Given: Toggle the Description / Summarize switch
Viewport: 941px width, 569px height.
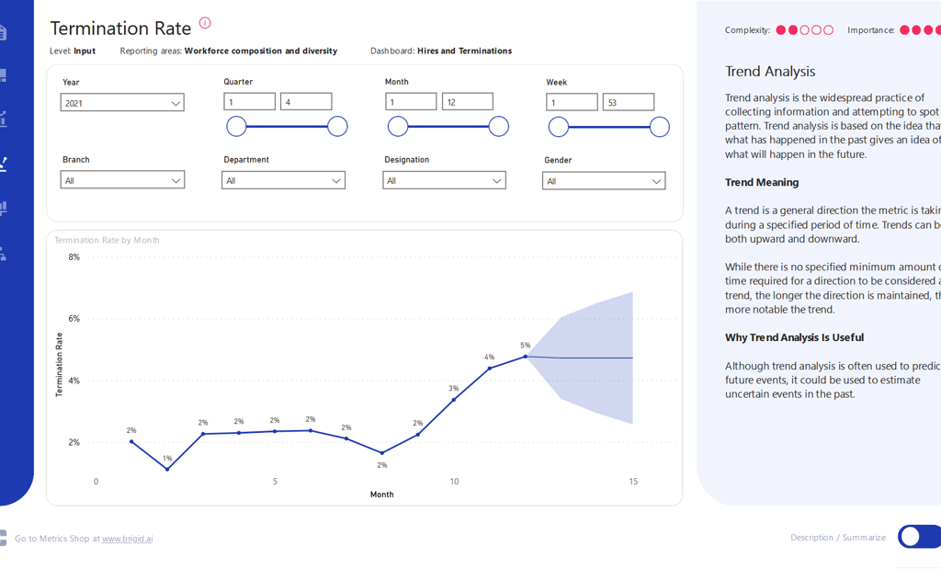Looking at the screenshot, I should [x=918, y=537].
